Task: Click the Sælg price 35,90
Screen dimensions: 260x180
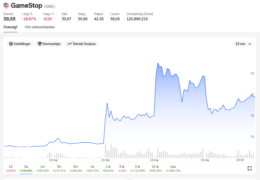Action: coord(83,19)
